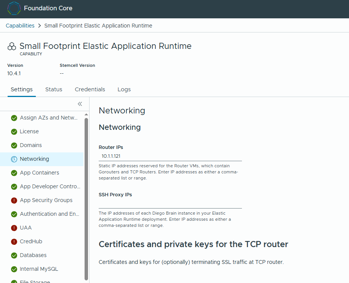Image resolution: width=349 pixels, height=283 pixels.
Task: Click green check icon beside App Developer Controls
Action: 14,187
